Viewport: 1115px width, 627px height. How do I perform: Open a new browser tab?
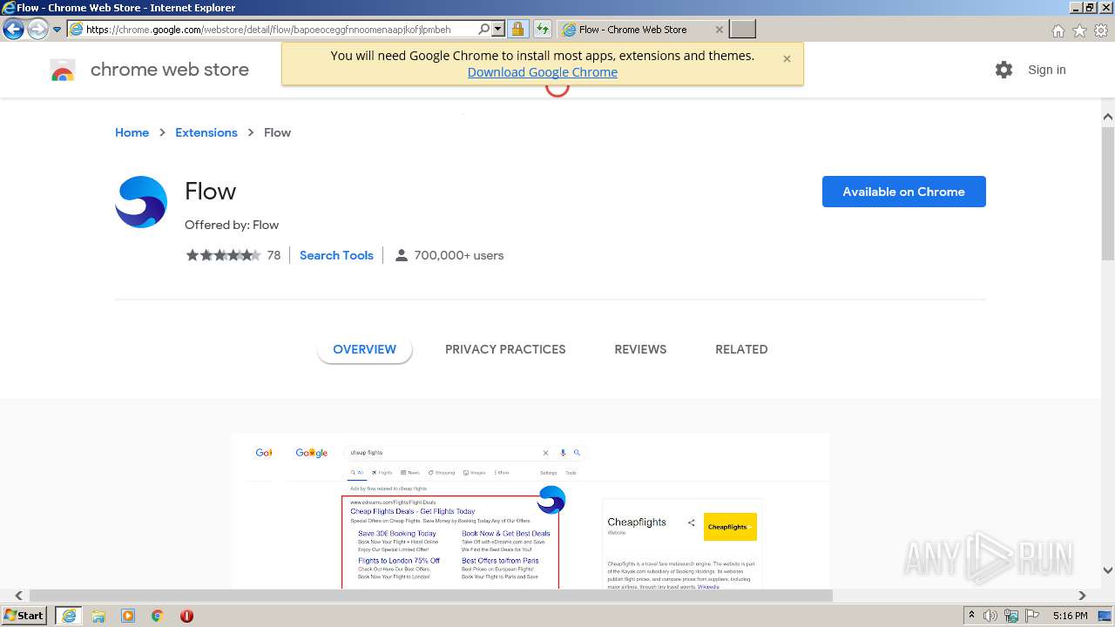click(742, 29)
